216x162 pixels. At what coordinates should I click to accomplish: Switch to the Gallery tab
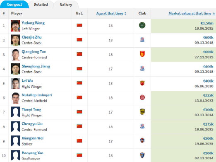coord(66,5)
